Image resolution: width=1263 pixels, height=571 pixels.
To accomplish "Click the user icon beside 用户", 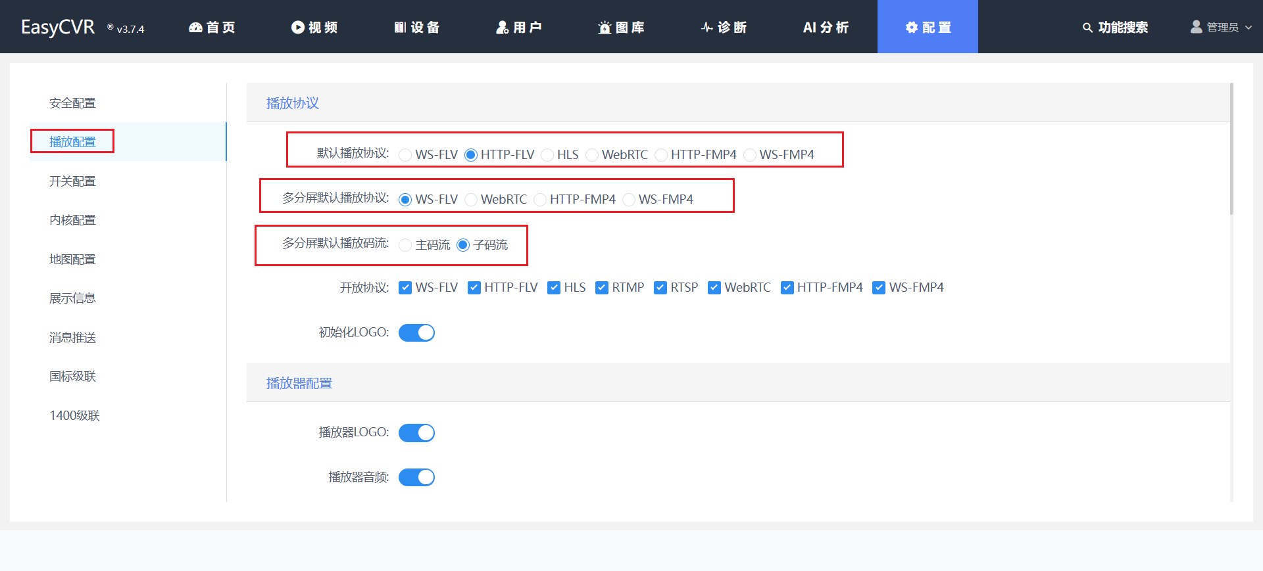I will point(502,28).
